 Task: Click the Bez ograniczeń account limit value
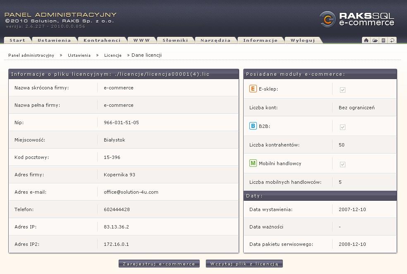click(357, 108)
